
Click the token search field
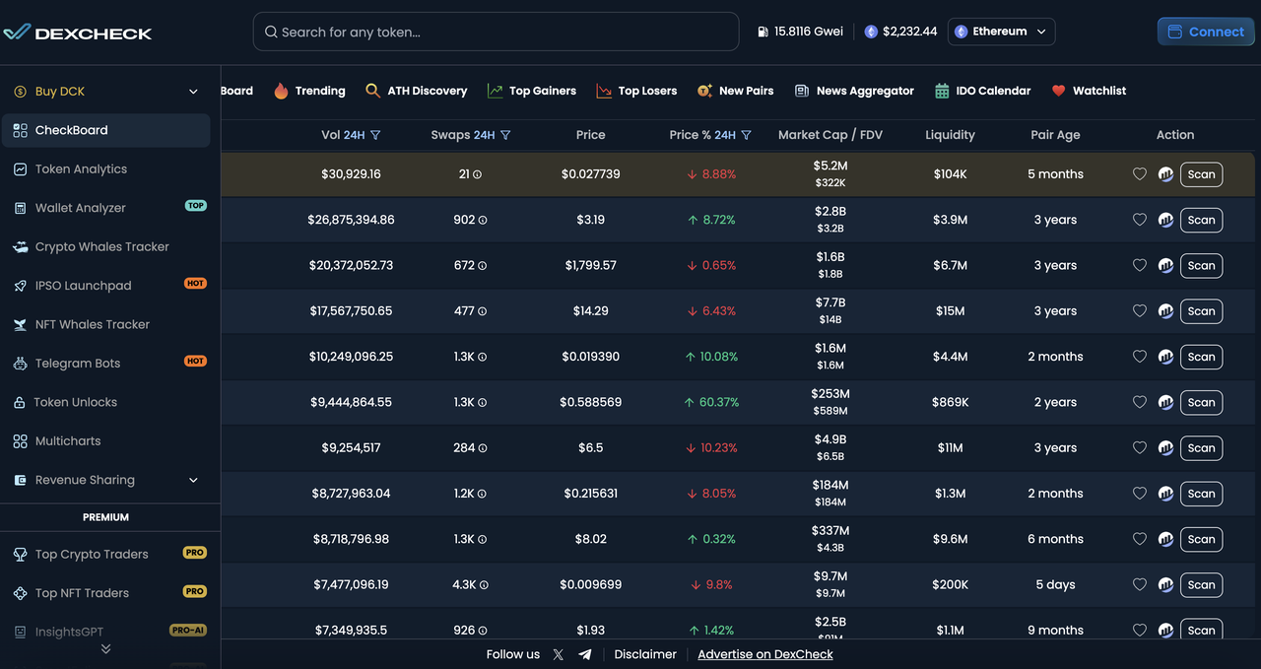496,32
